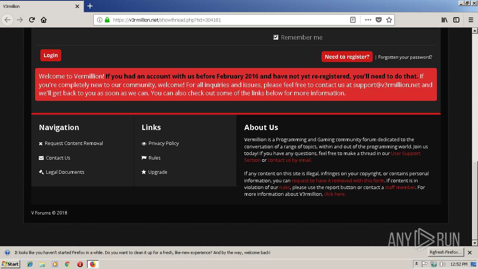478x269 pixels.
Task: Open the Contact Us footer link
Action: click(58, 158)
